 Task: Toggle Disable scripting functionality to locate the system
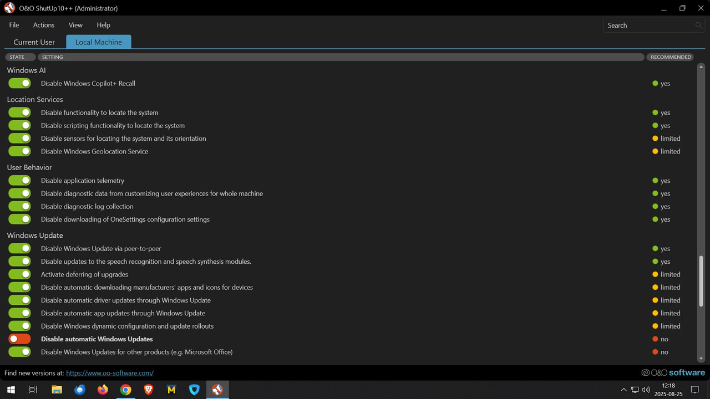(19, 125)
